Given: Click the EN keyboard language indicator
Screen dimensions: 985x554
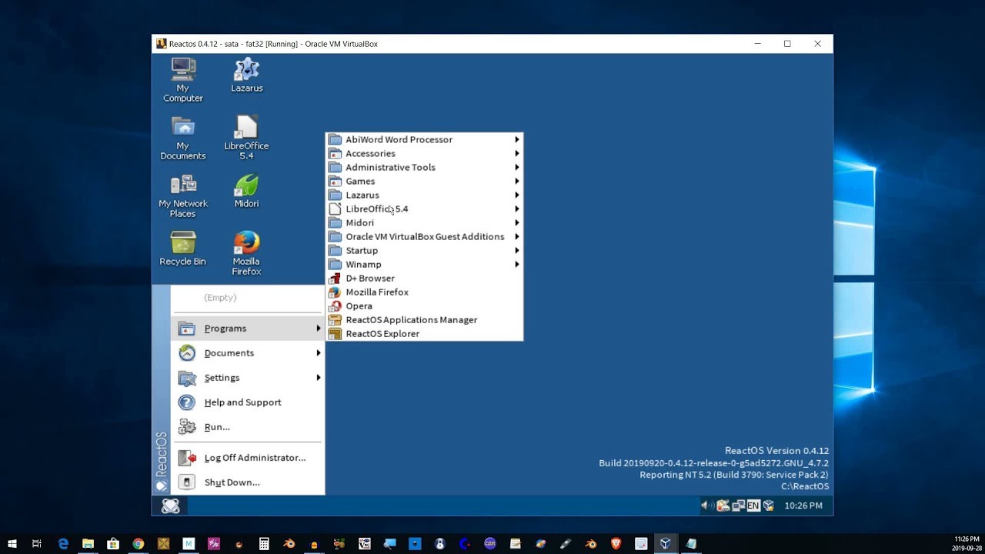Looking at the screenshot, I should tap(753, 506).
